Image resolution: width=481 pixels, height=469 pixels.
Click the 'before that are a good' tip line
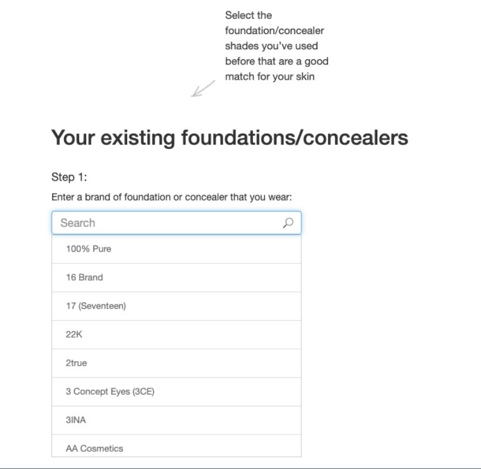[277, 62]
